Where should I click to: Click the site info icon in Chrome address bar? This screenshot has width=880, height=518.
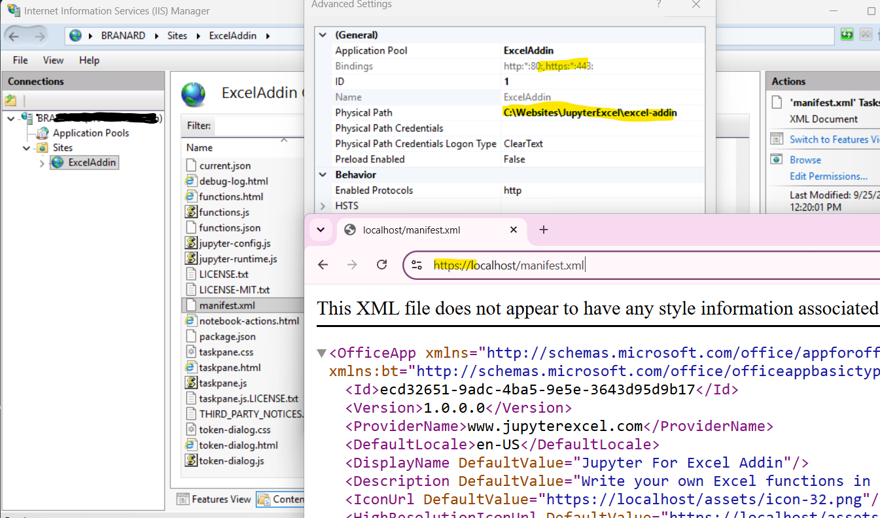[417, 265]
